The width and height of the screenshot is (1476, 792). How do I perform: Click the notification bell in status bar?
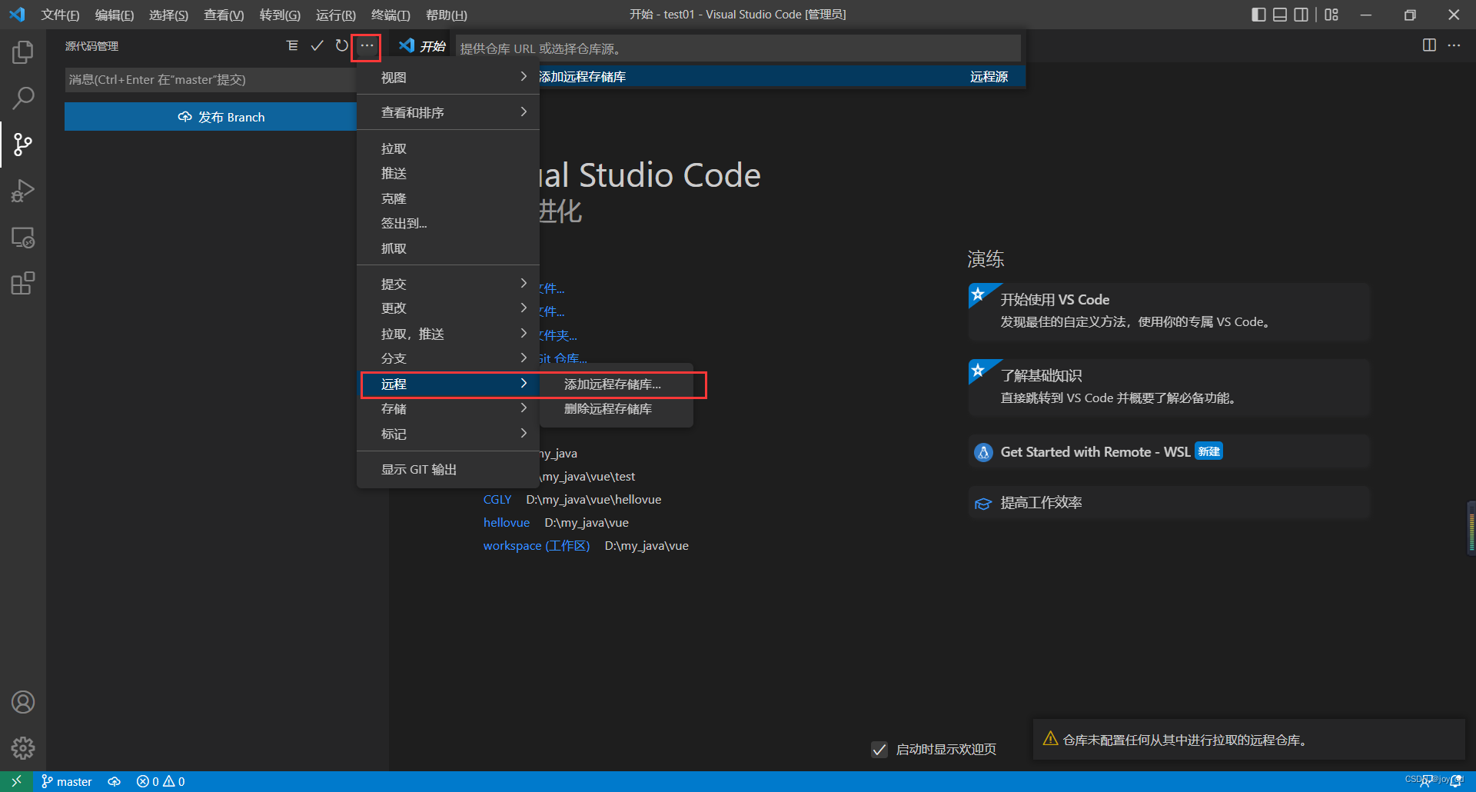(x=1455, y=781)
